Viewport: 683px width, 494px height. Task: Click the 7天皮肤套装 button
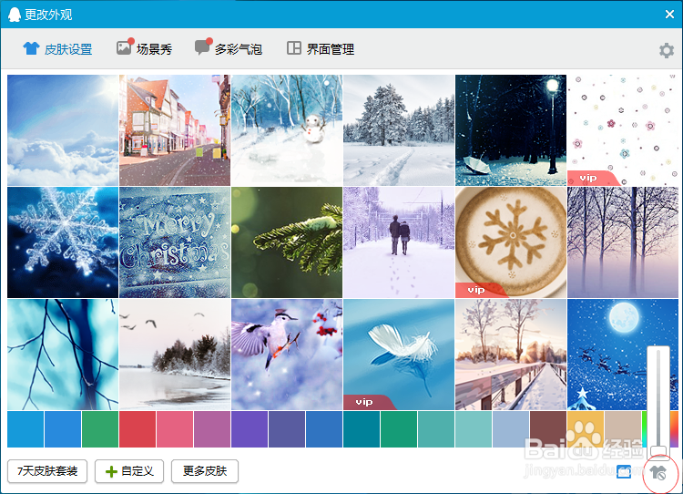[x=47, y=471]
